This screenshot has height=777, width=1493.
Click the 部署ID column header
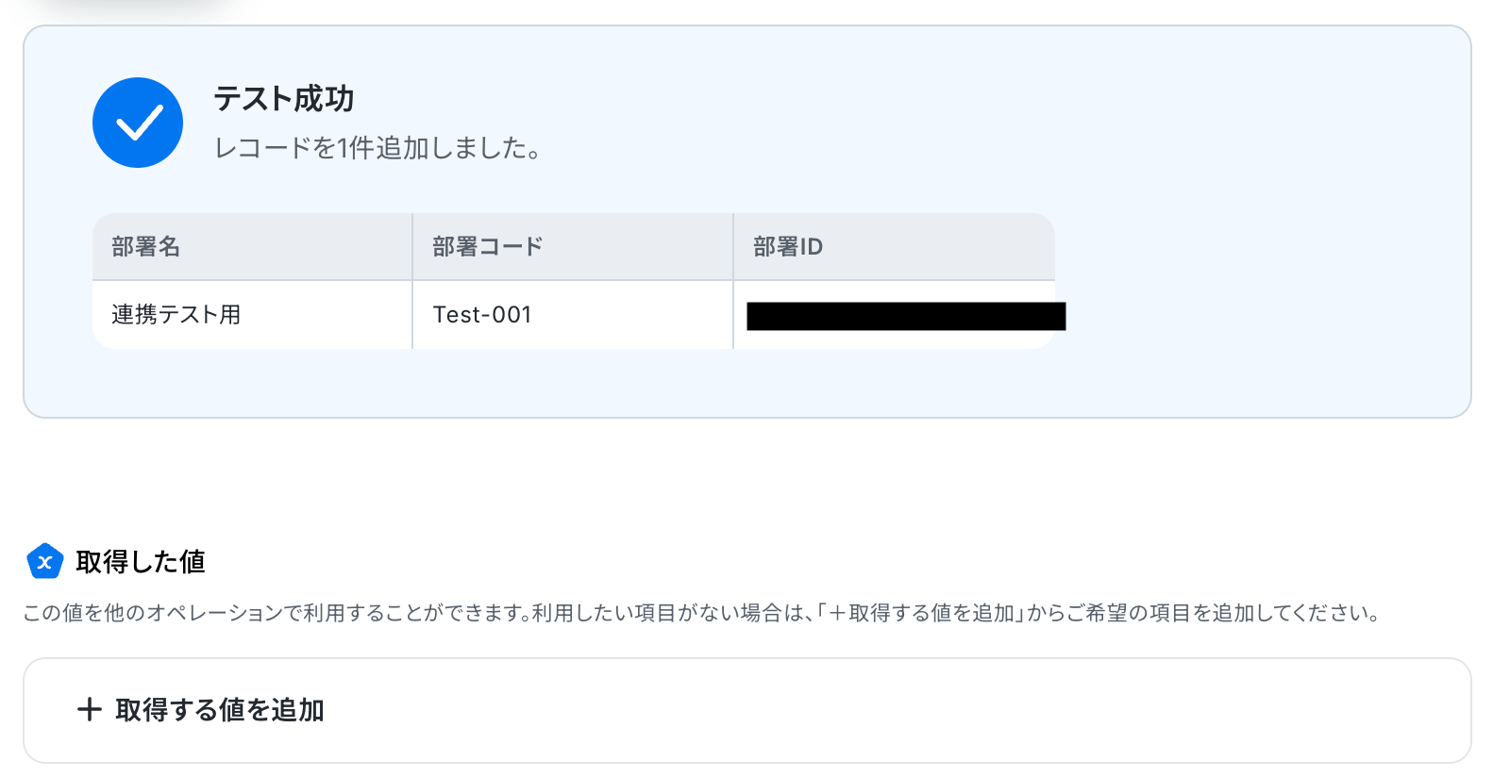point(787,247)
